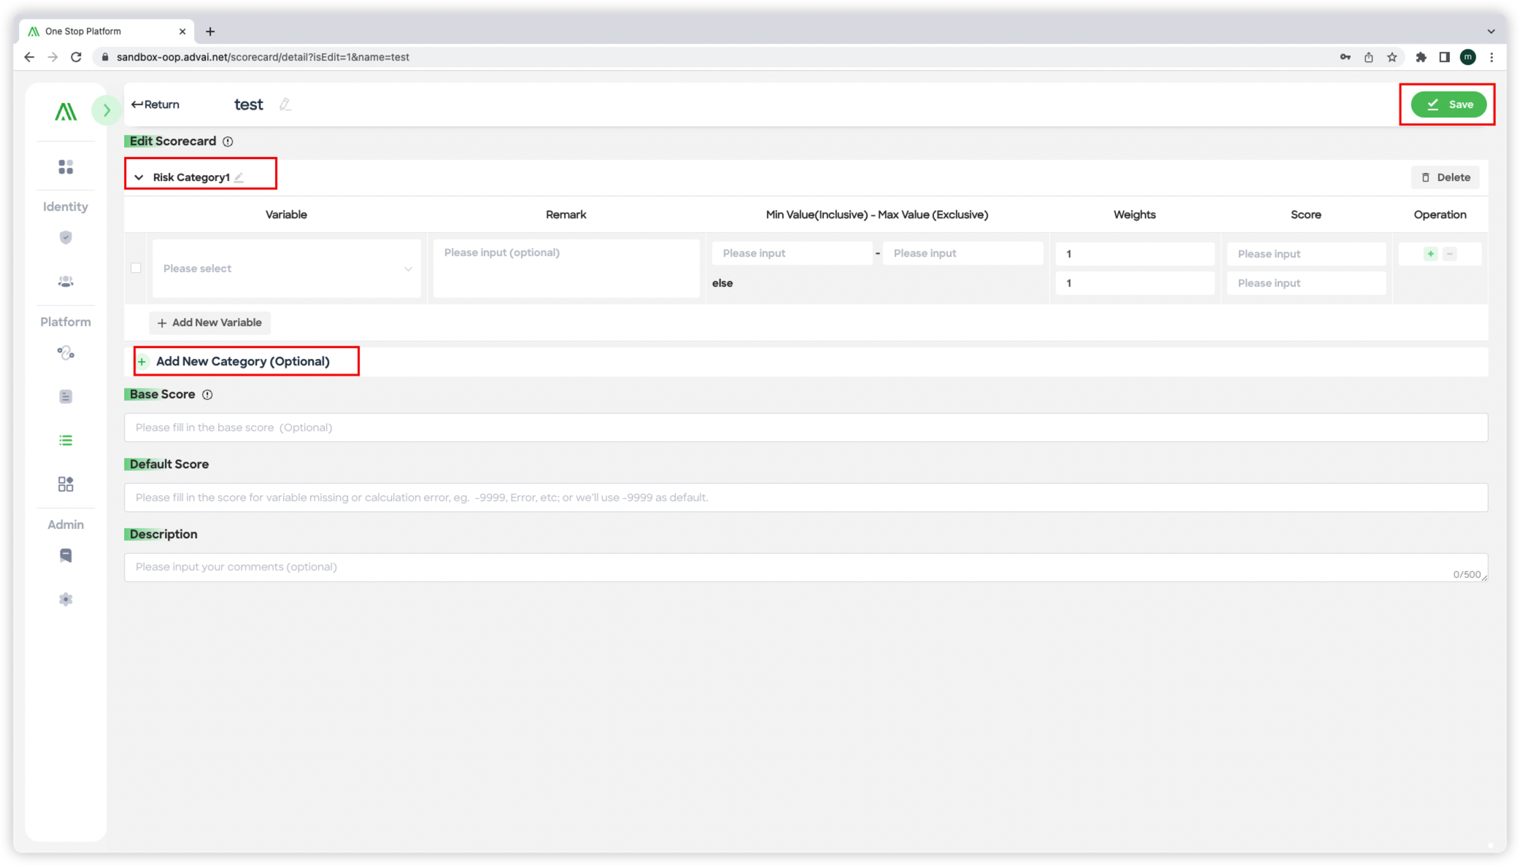Collapse the Risk Category1 chevron

click(x=139, y=177)
